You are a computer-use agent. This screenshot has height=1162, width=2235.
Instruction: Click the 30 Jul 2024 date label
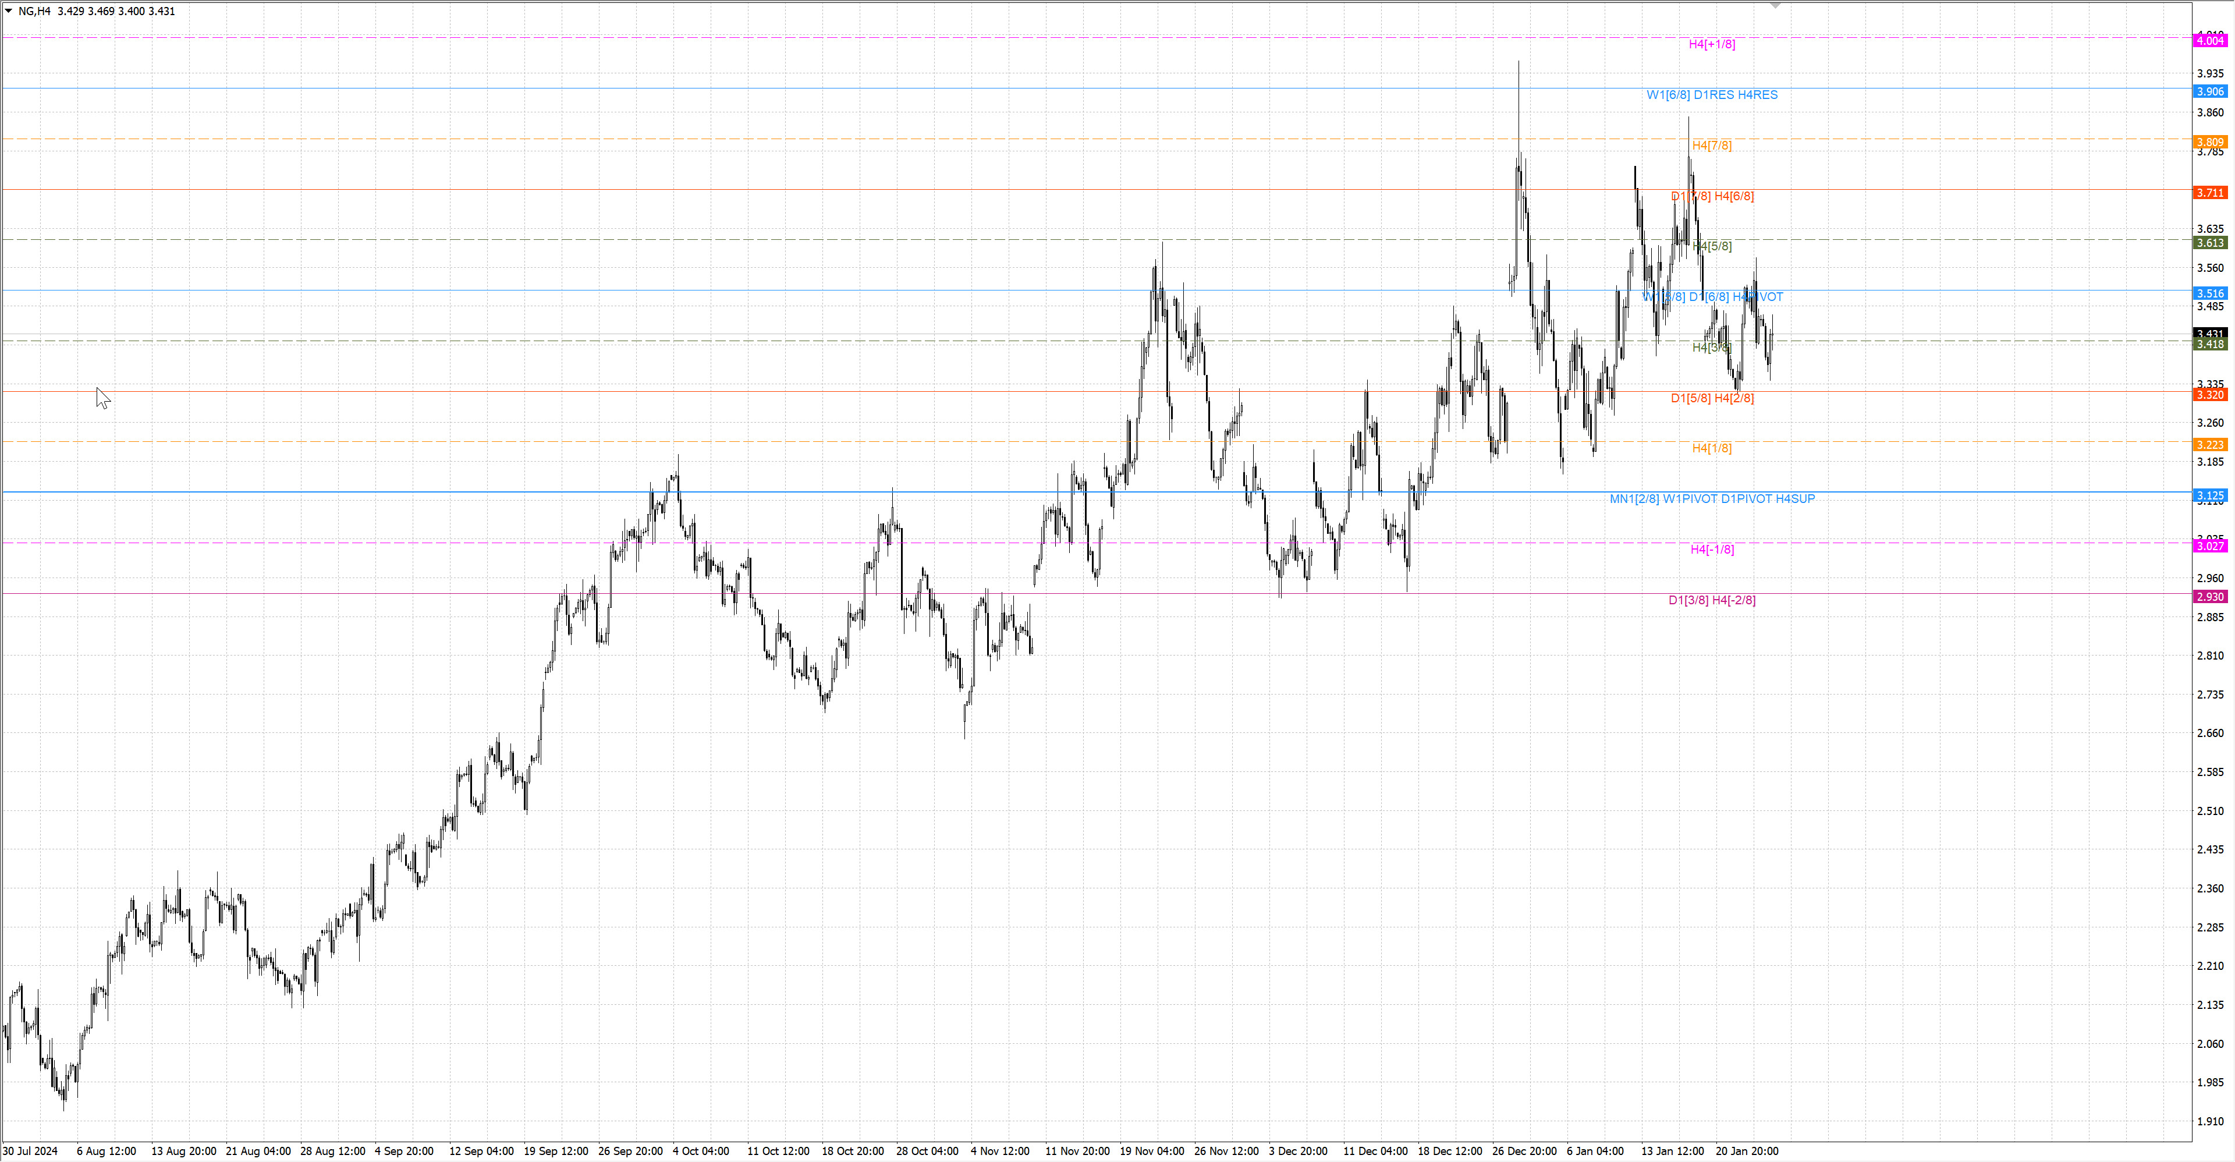(x=30, y=1152)
